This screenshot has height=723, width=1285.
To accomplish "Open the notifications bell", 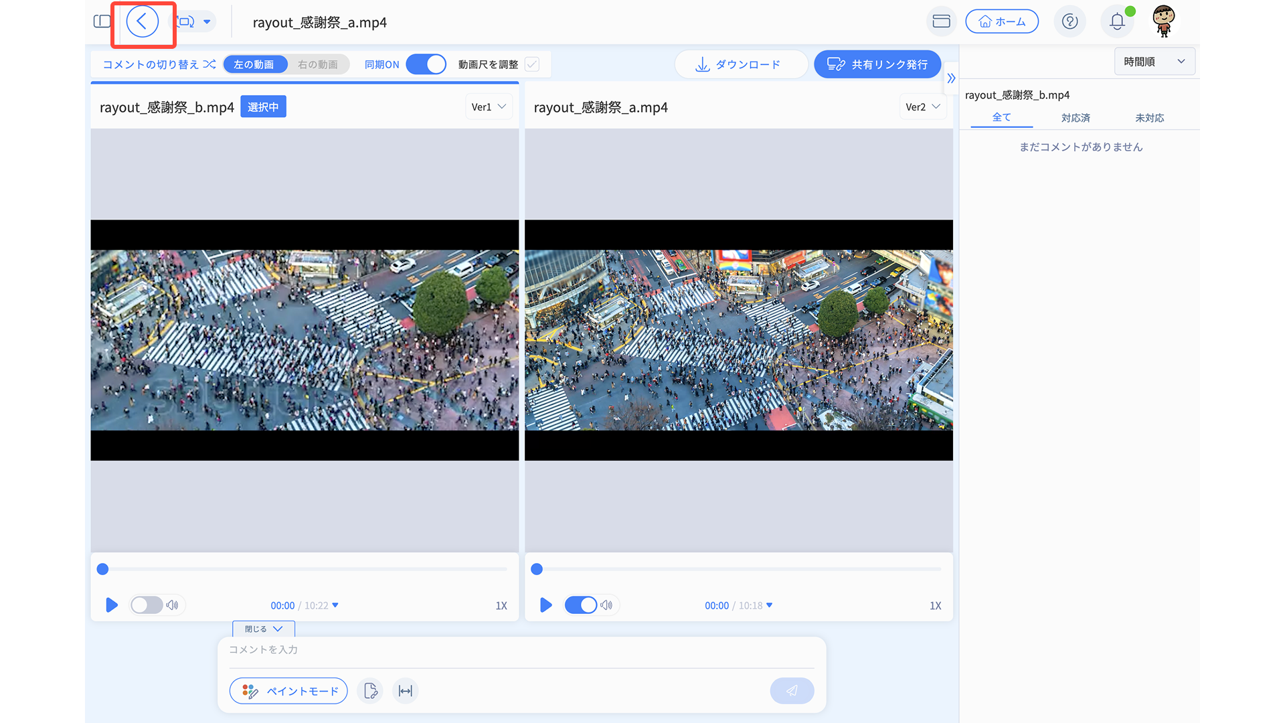I will (x=1116, y=21).
